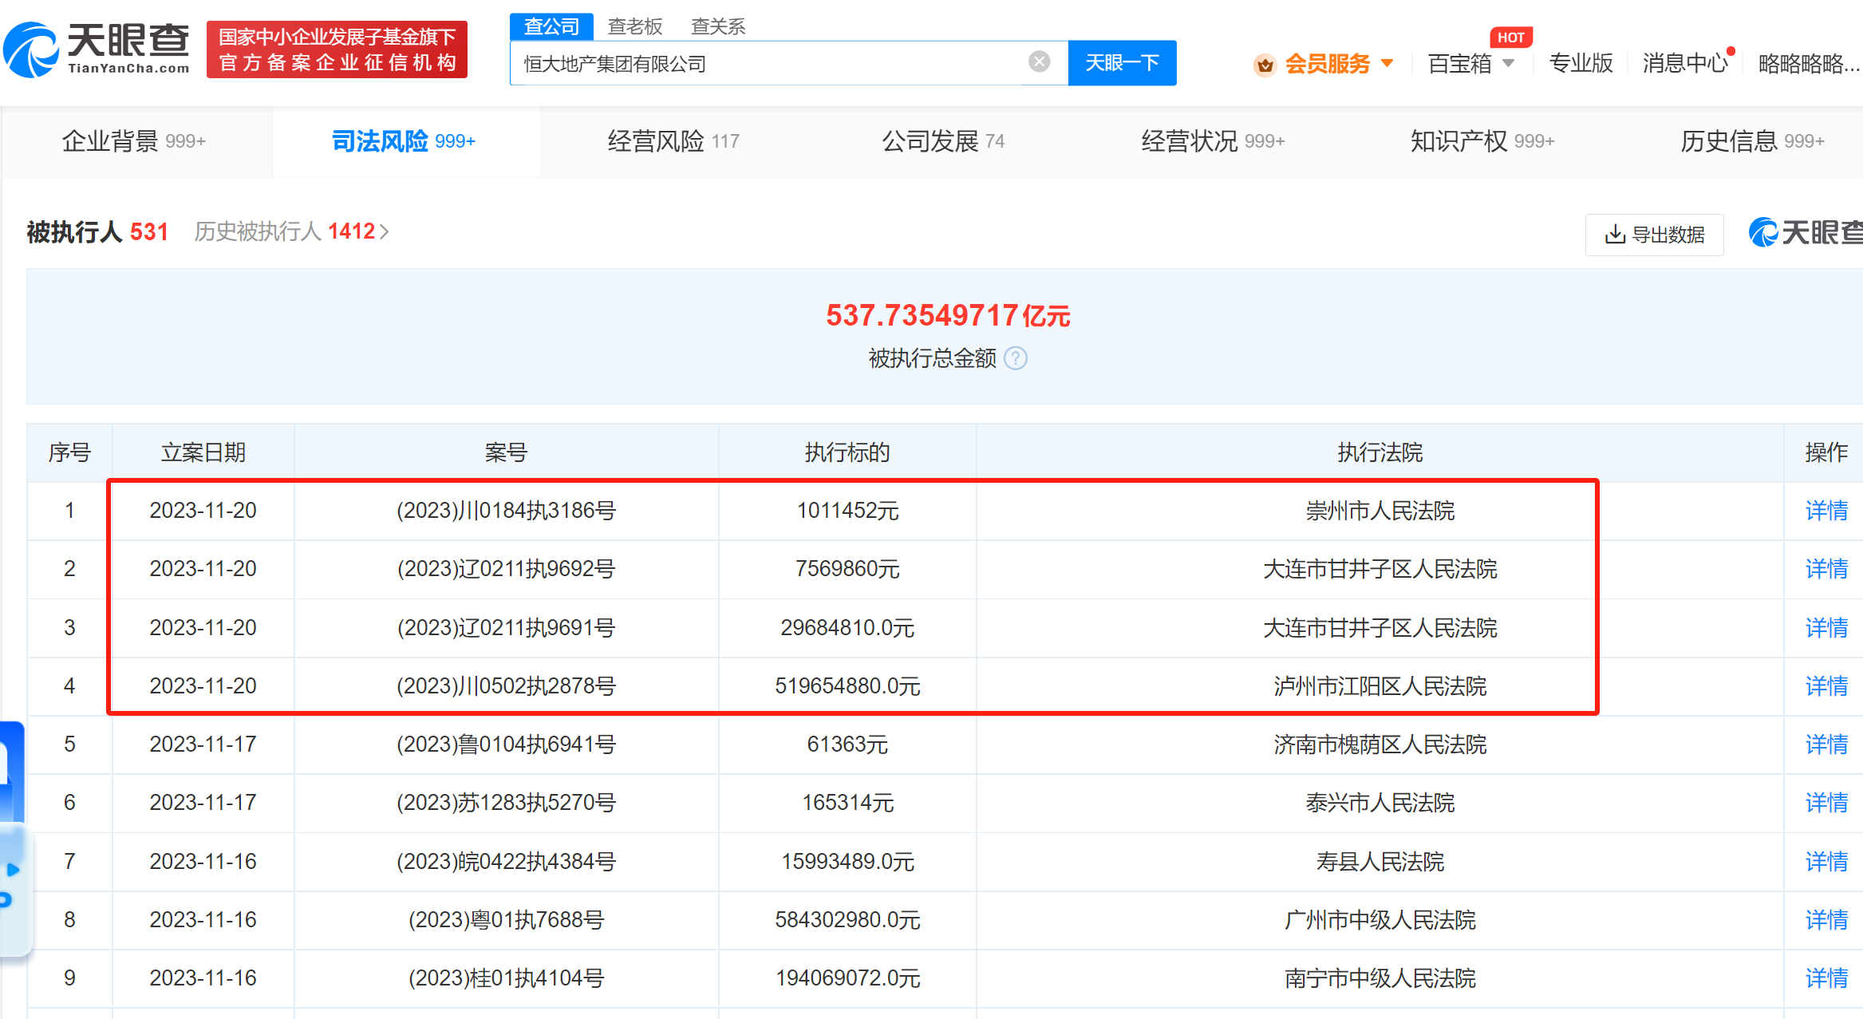
Task: Click amount 29684810.0元
Action: (847, 628)
